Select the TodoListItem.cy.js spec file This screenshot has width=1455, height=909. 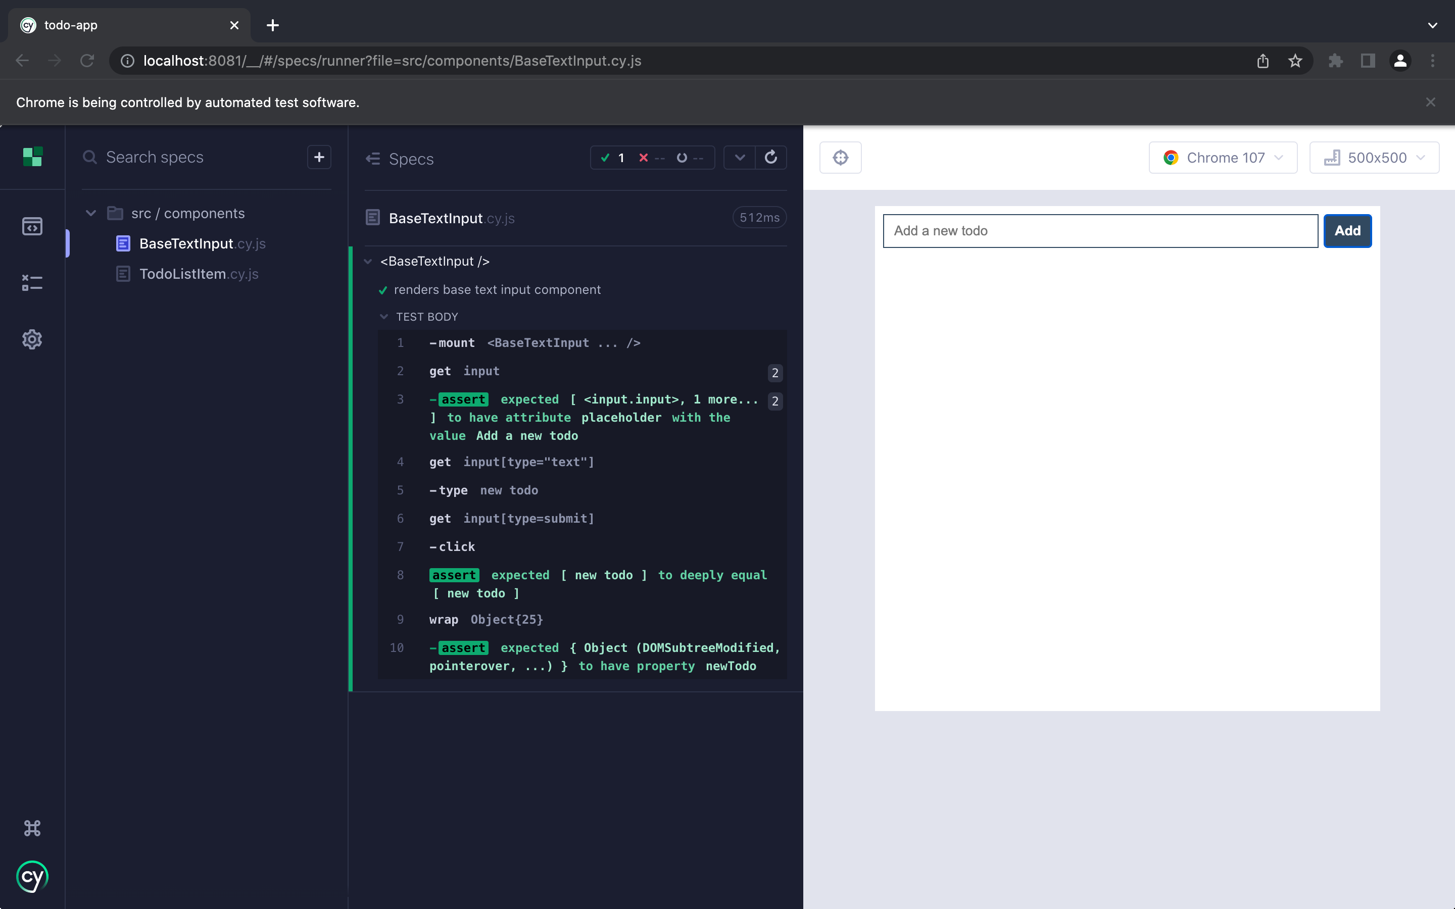pyautogui.click(x=199, y=273)
